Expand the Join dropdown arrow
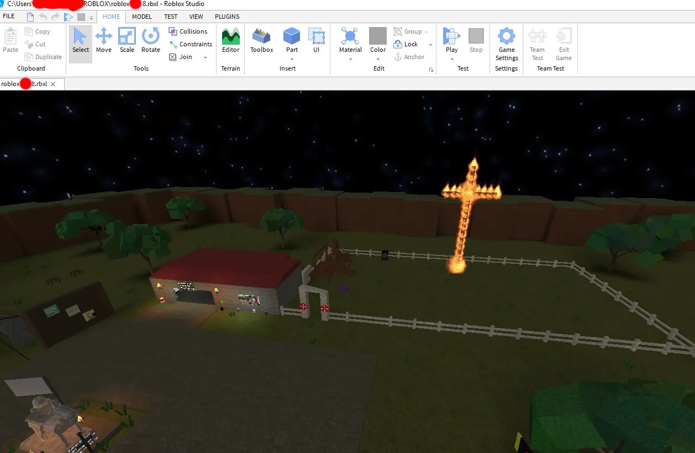 tap(205, 57)
